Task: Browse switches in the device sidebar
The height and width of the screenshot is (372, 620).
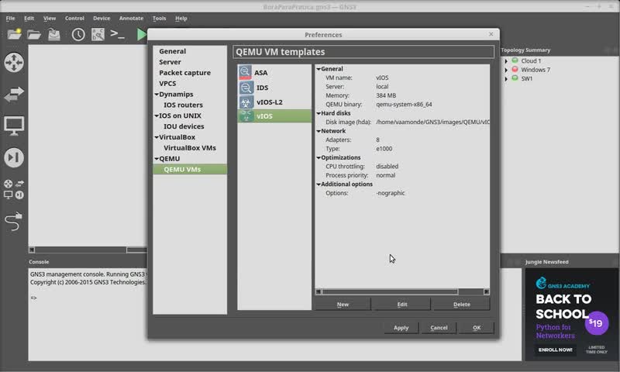Action: [x=14, y=94]
